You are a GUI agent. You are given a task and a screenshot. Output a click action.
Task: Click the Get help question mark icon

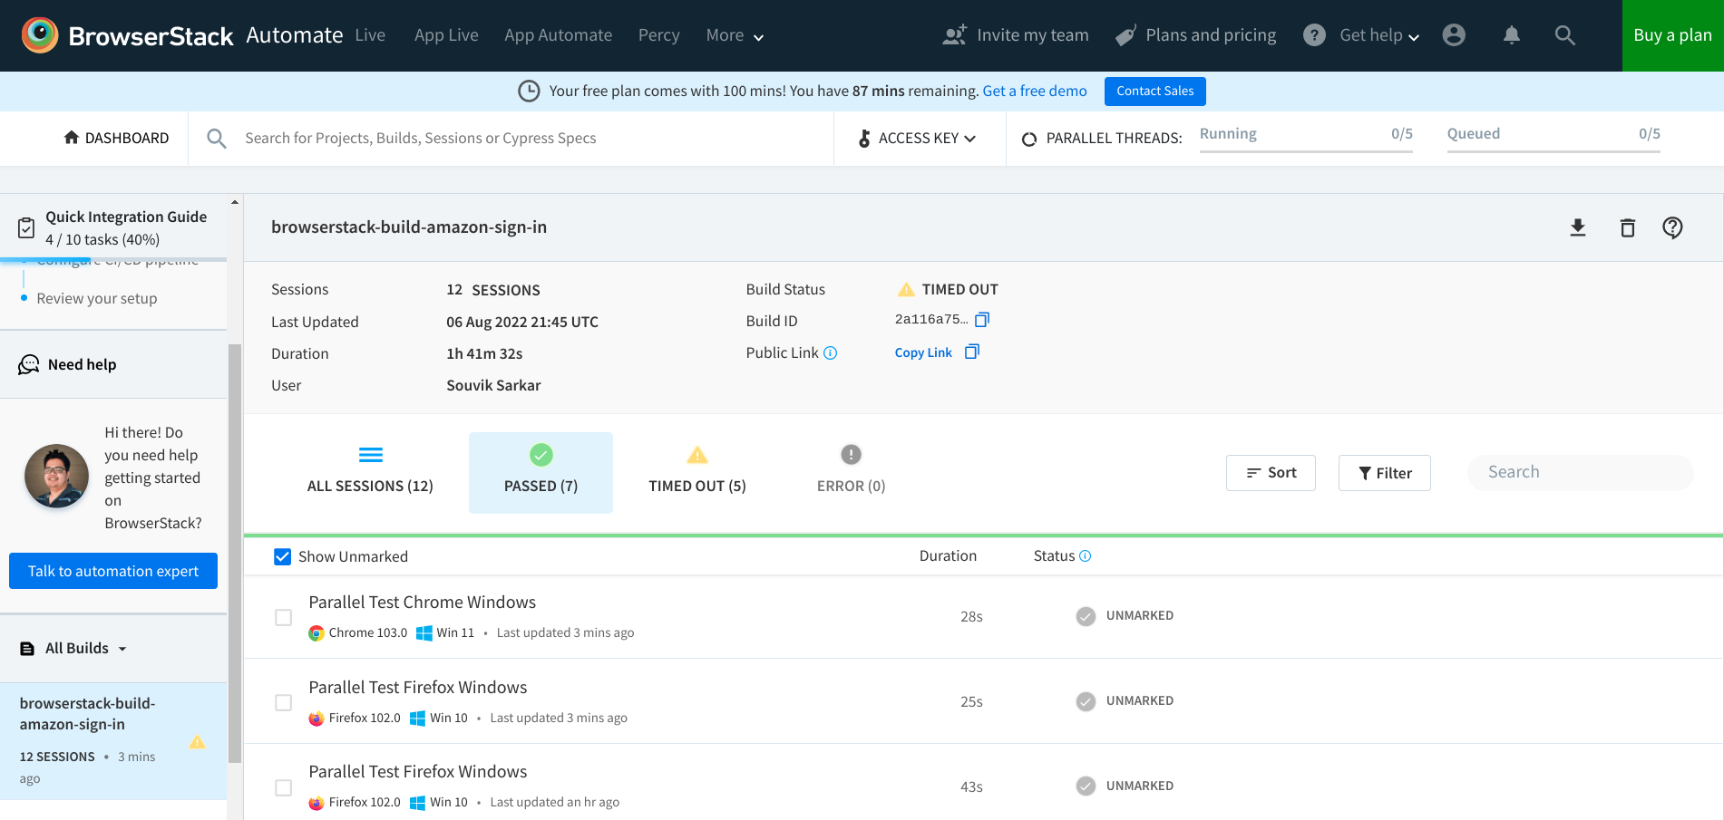(1314, 35)
